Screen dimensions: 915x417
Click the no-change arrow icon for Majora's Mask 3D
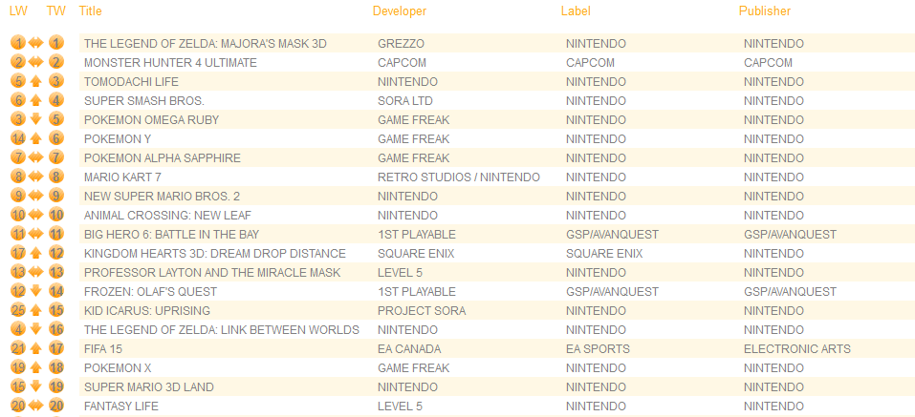point(36,43)
